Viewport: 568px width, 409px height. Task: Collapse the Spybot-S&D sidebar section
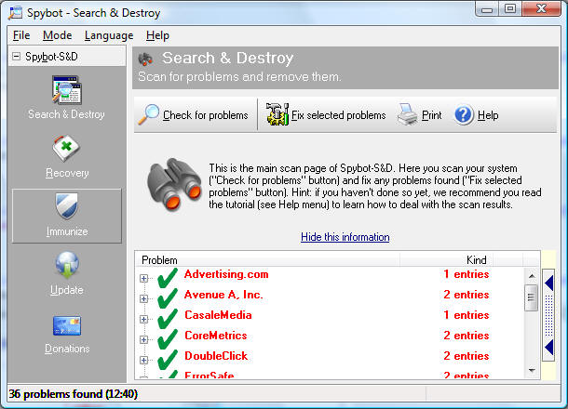[x=17, y=57]
